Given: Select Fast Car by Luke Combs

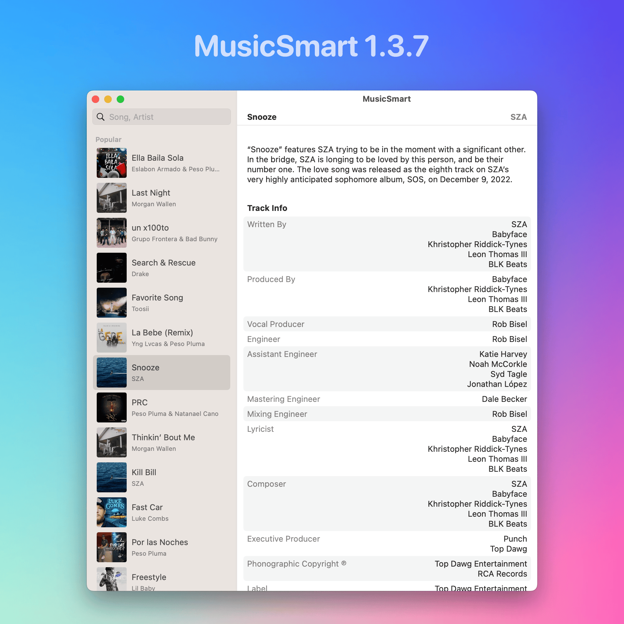Looking at the screenshot, I should [162, 512].
